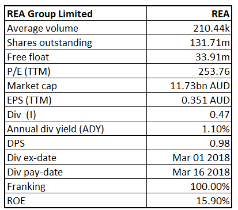The height and width of the screenshot is (210, 238).
Task: Select the Market cap label cell
Action: 75,85
